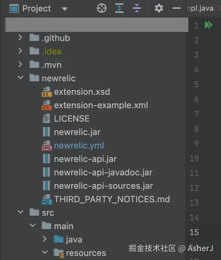Click the highlighted project root row
The width and height of the screenshot is (221, 260).
[97, 25]
